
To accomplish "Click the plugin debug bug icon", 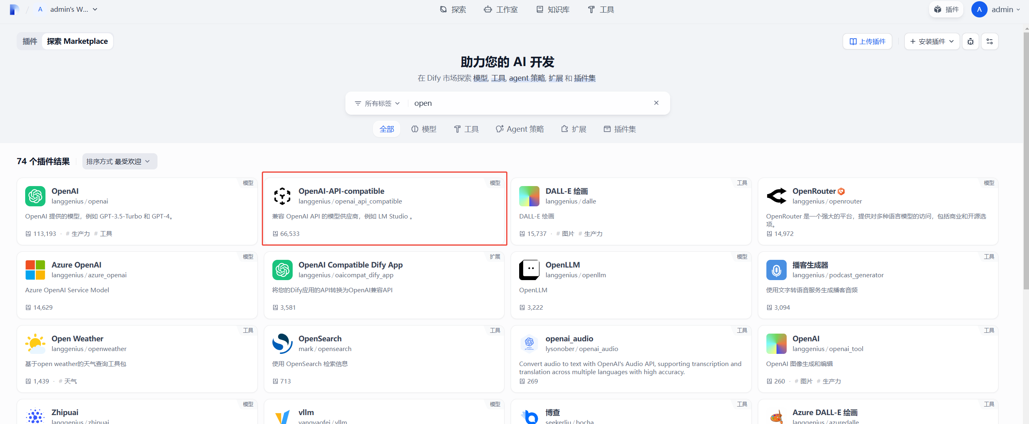I will click(x=971, y=41).
